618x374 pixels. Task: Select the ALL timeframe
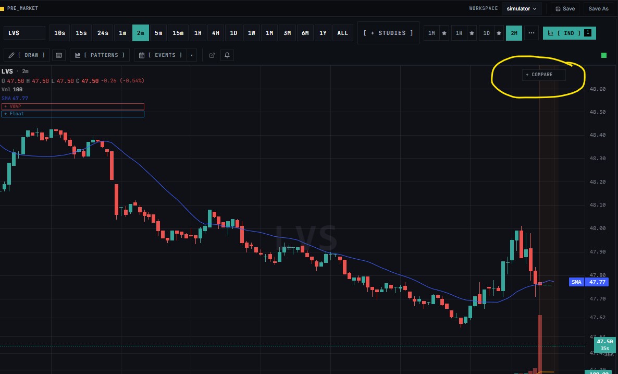[343, 33]
